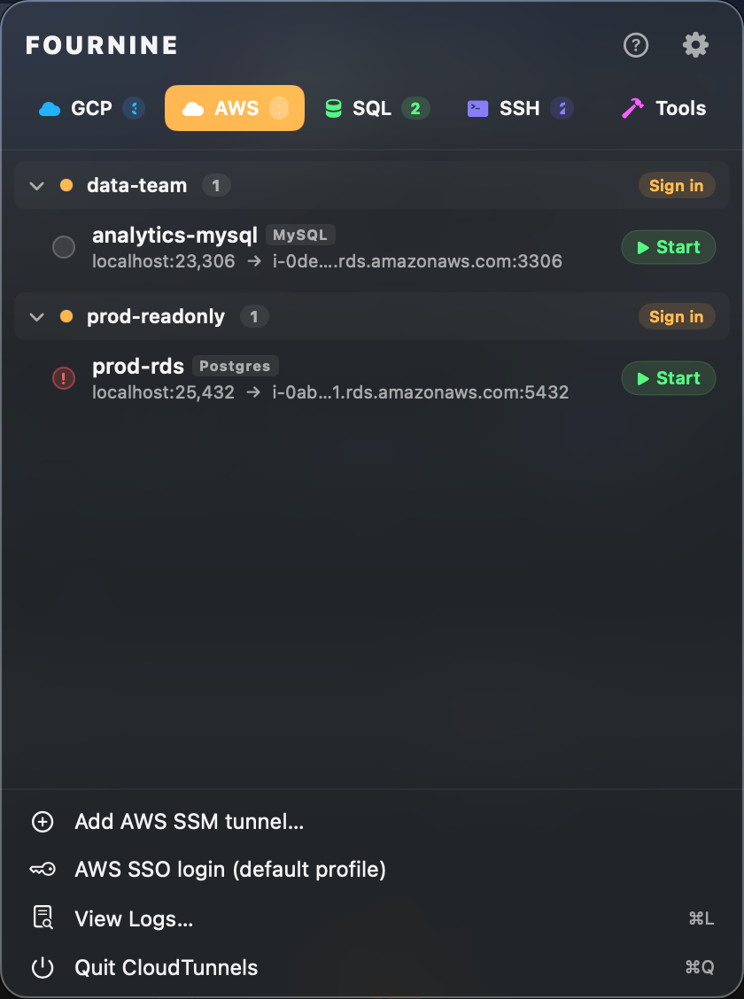Click the amber status dot on data-team

66,185
